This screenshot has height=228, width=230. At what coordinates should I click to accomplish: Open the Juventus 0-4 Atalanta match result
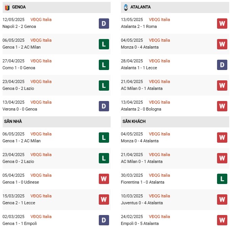tap(142, 203)
